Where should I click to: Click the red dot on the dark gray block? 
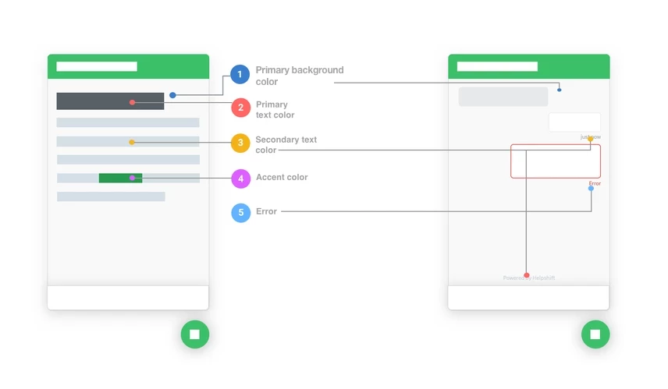[x=133, y=102]
